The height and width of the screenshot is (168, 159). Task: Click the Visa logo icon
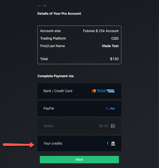click(x=101, y=91)
